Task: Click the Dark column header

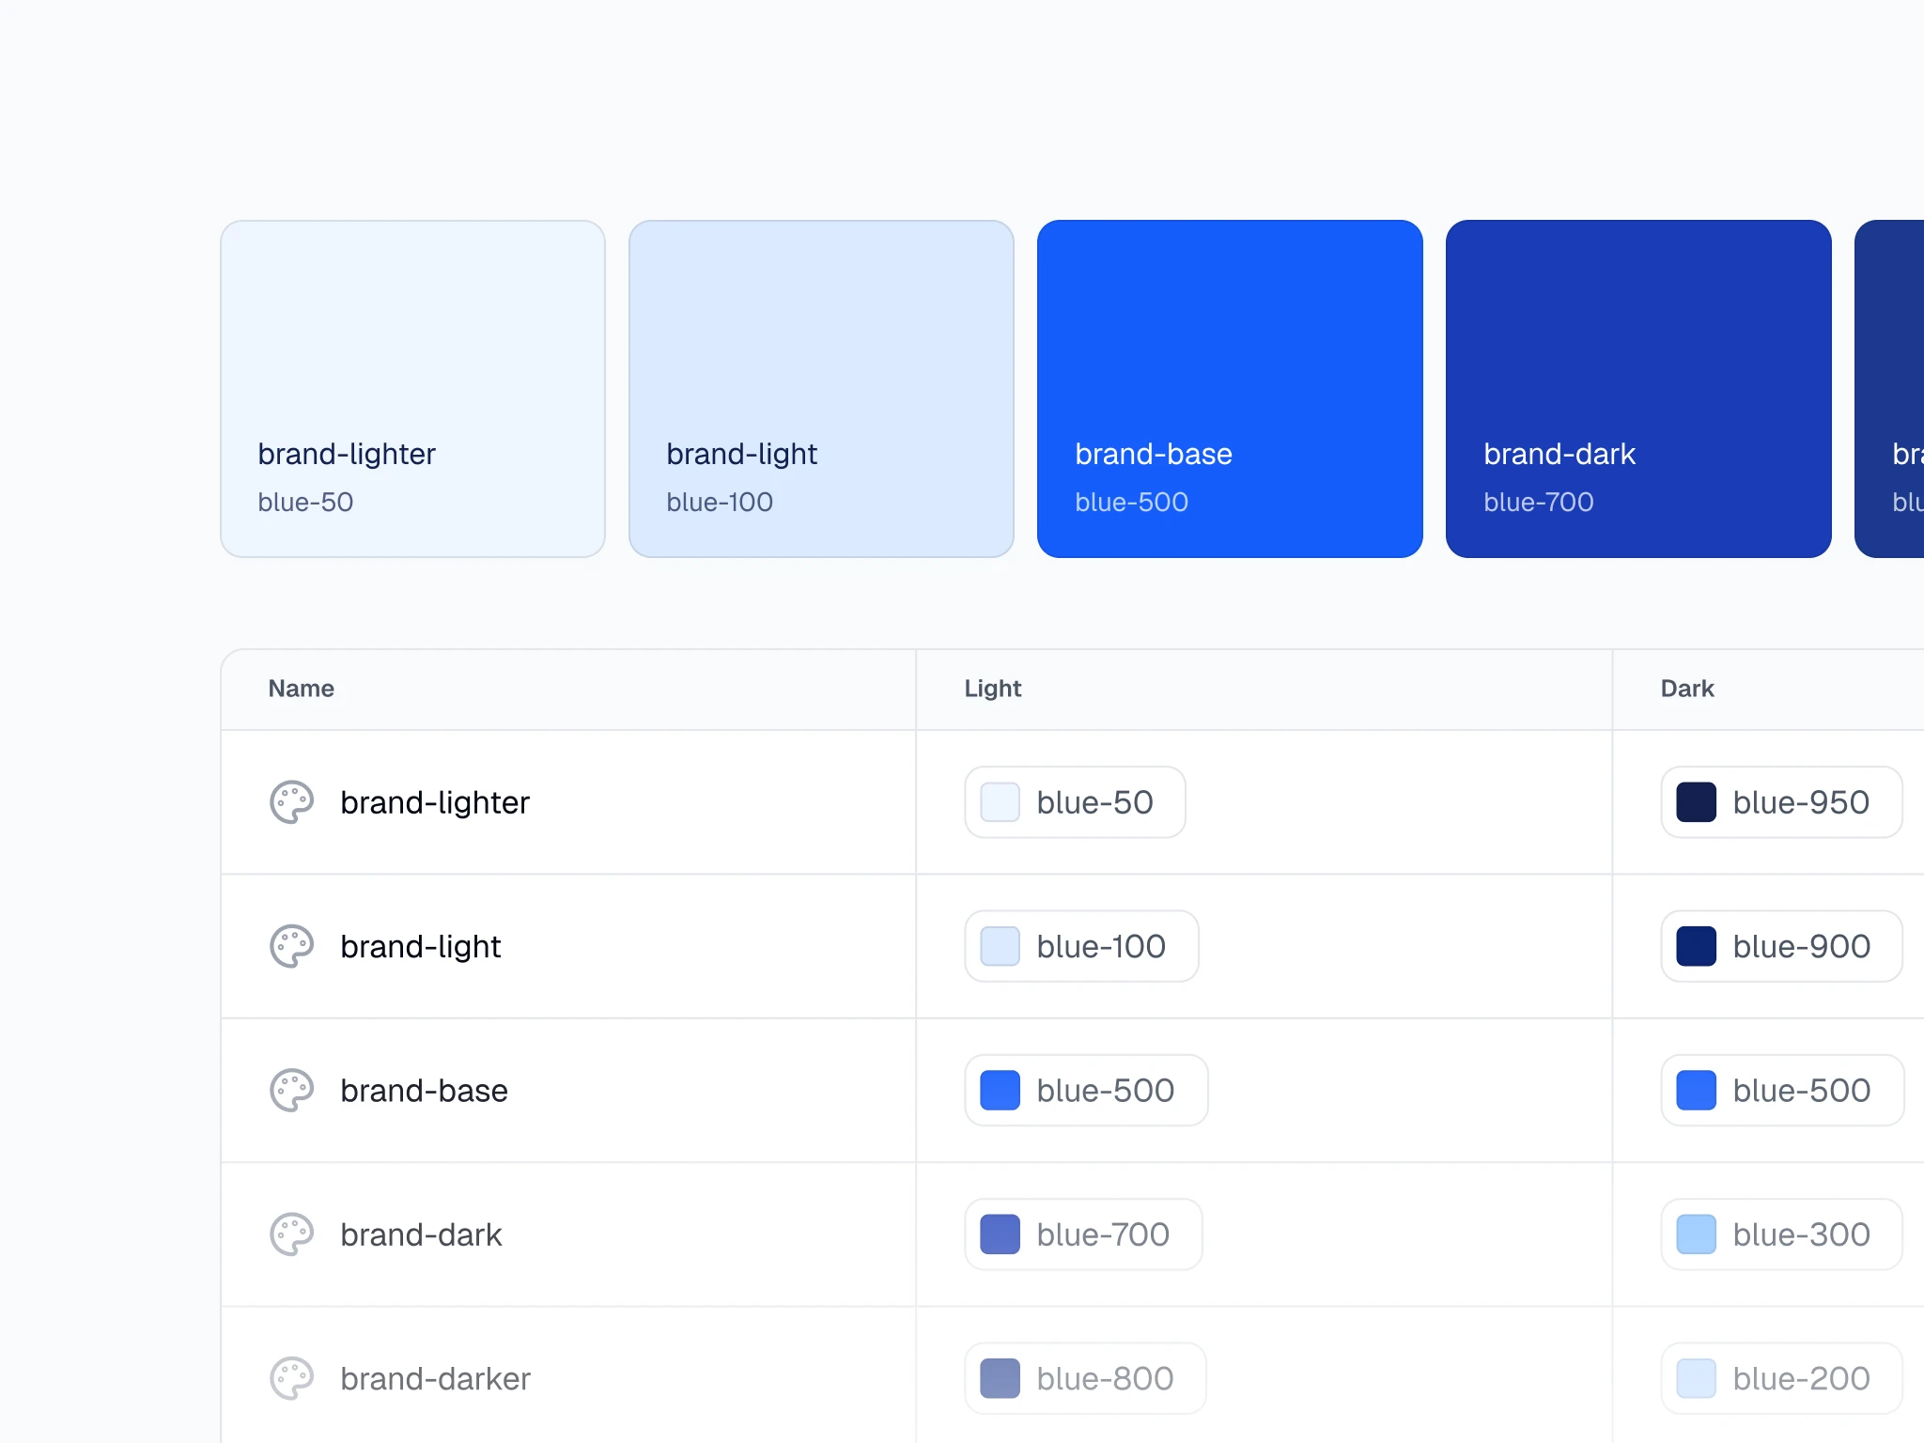Action: [x=1686, y=689]
